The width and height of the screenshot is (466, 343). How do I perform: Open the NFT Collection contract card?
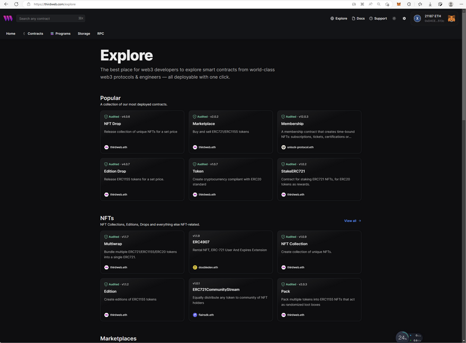tap(319, 252)
